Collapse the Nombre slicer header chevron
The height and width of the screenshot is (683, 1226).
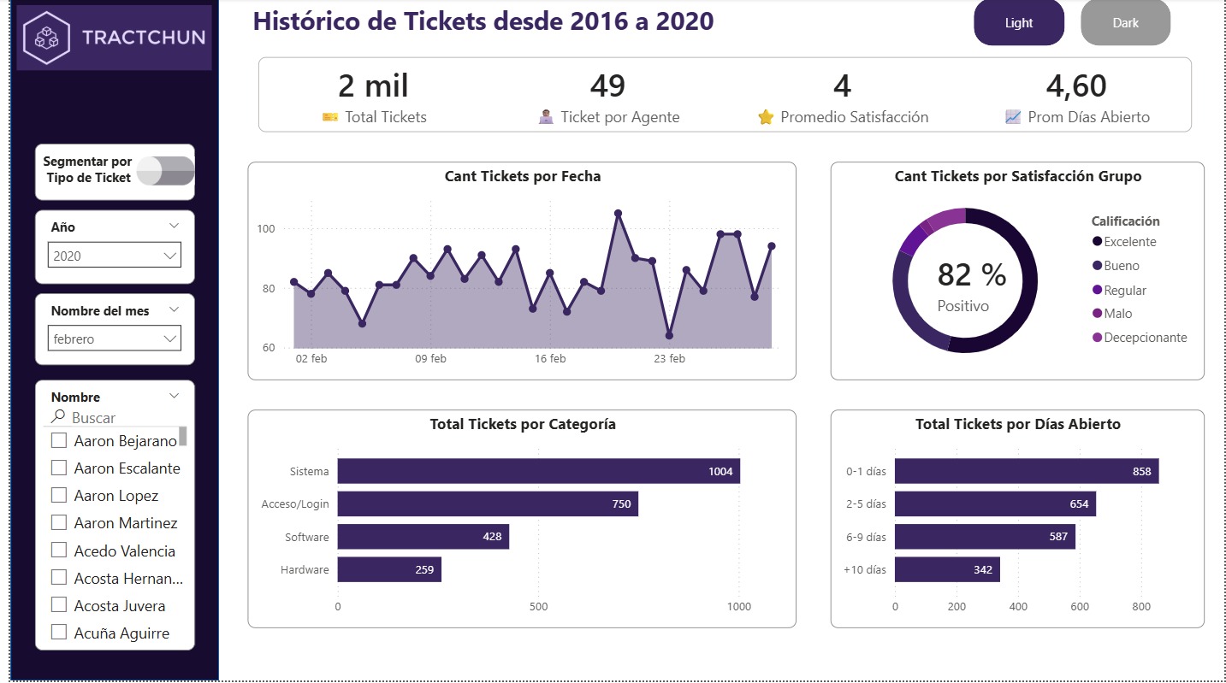click(175, 396)
